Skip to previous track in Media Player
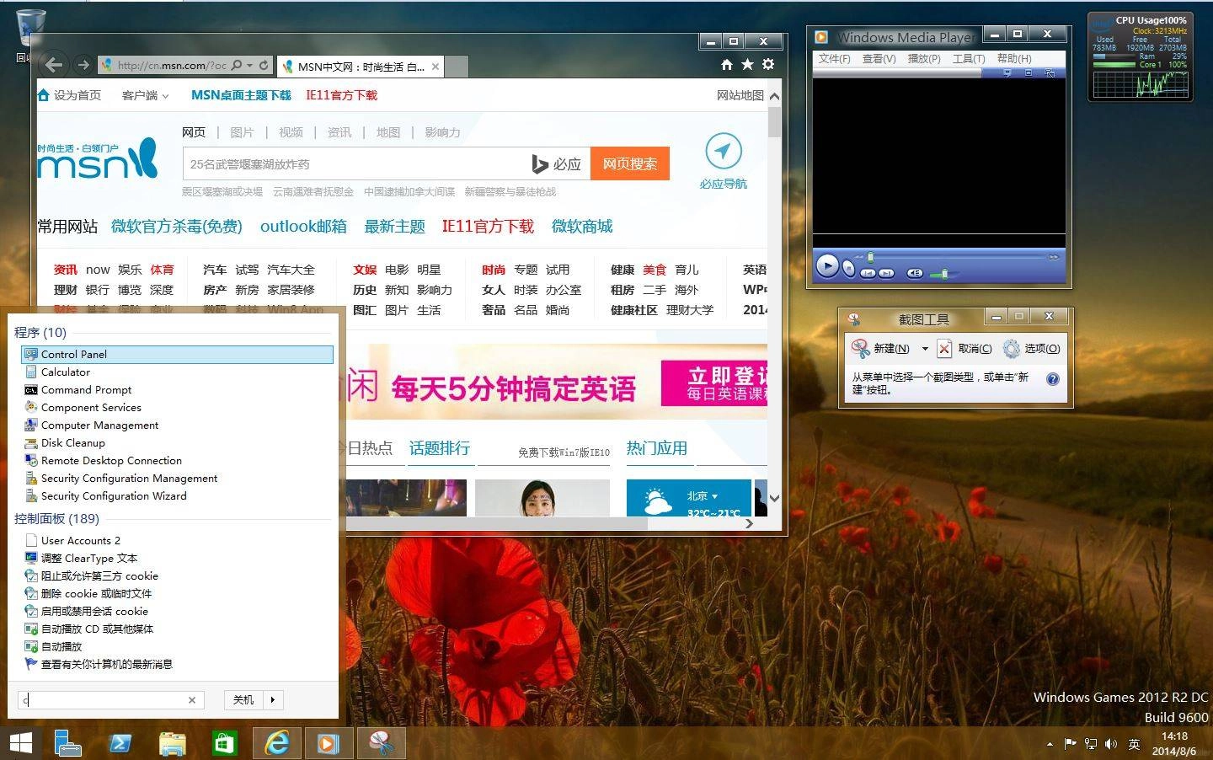The image size is (1213, 760). [868, 273]
